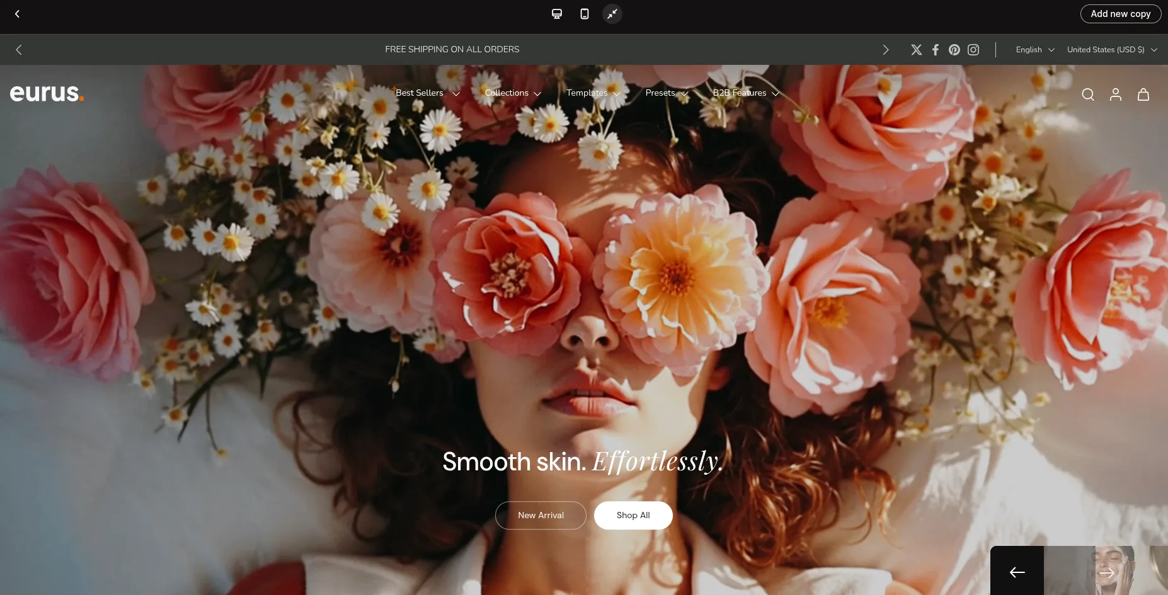Expand the Presets menu
1168x595 pixels.
point(667,93)
